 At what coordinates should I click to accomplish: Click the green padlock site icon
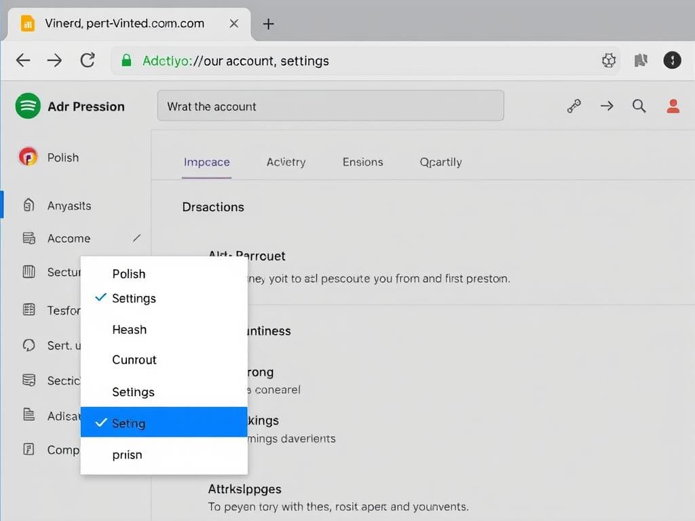[126, 60]
